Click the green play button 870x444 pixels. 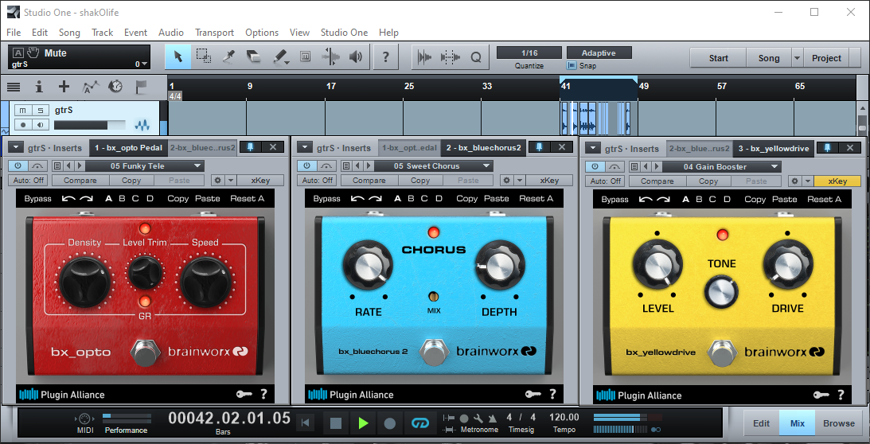(363, 423)
